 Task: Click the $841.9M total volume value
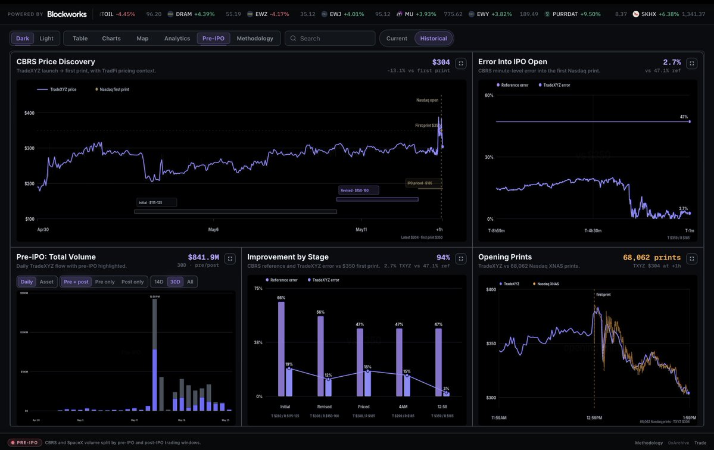[x=204, y=257]
